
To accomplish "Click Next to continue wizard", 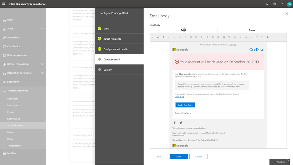I will [179, 156].
